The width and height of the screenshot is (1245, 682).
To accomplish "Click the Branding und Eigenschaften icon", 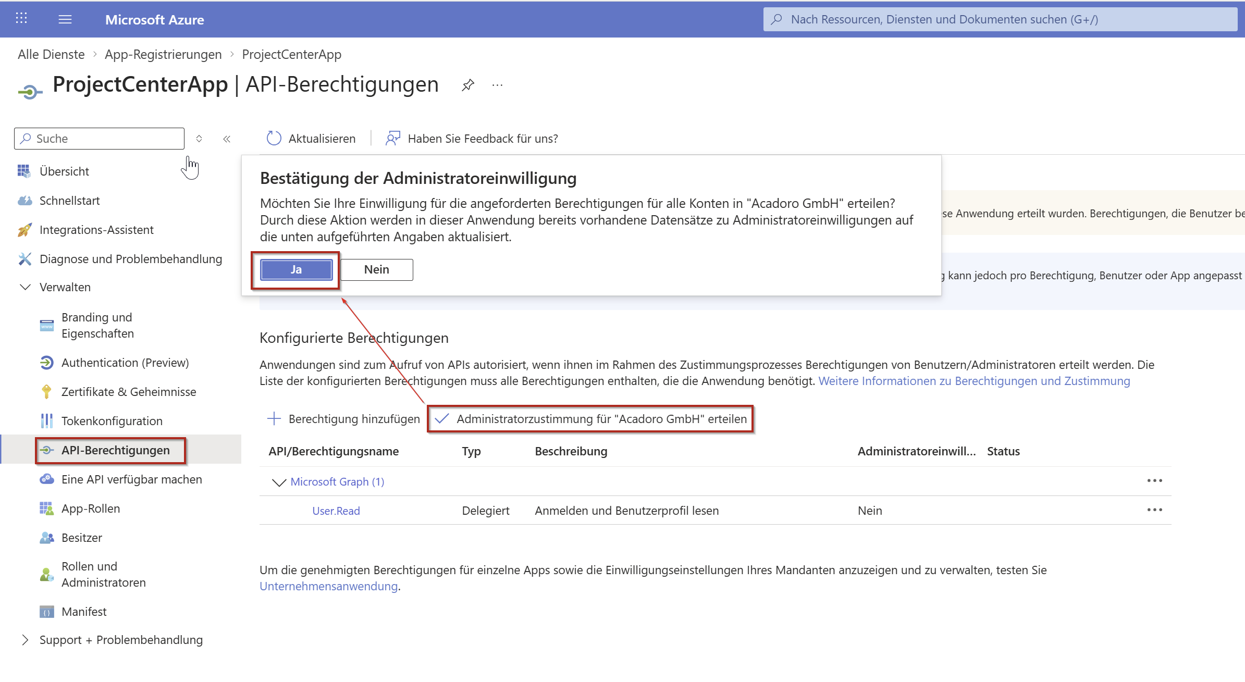I will [46, 326].
